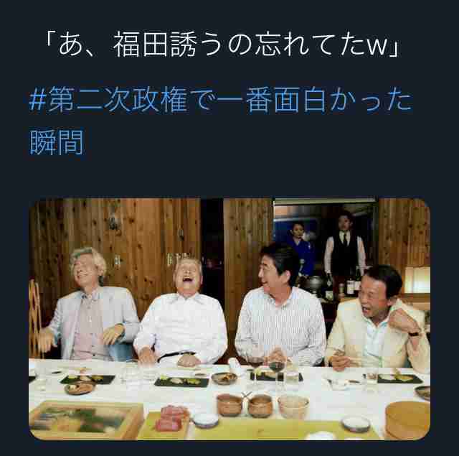Tap the 瞬間 portion of the hashtag
This screenshot has height=456, width=459.
coord(57,143)
